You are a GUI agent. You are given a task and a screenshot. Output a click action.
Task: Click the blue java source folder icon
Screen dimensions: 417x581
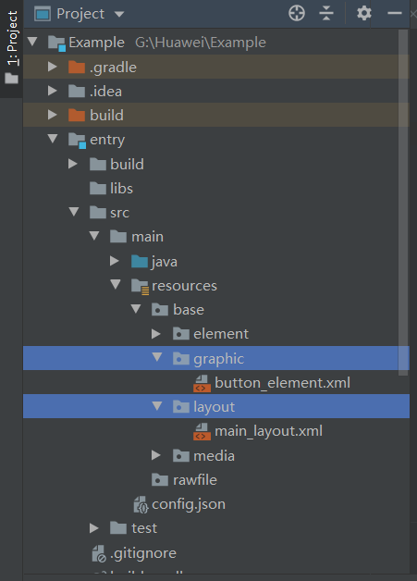(x=140, y=262)
